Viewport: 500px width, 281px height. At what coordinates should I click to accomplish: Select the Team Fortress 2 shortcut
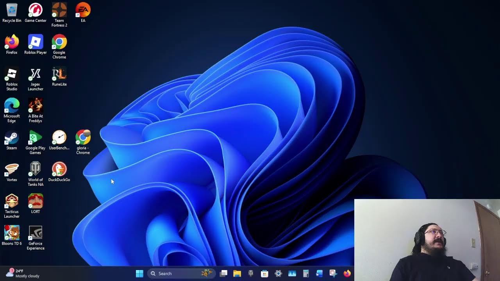point(59,15)
